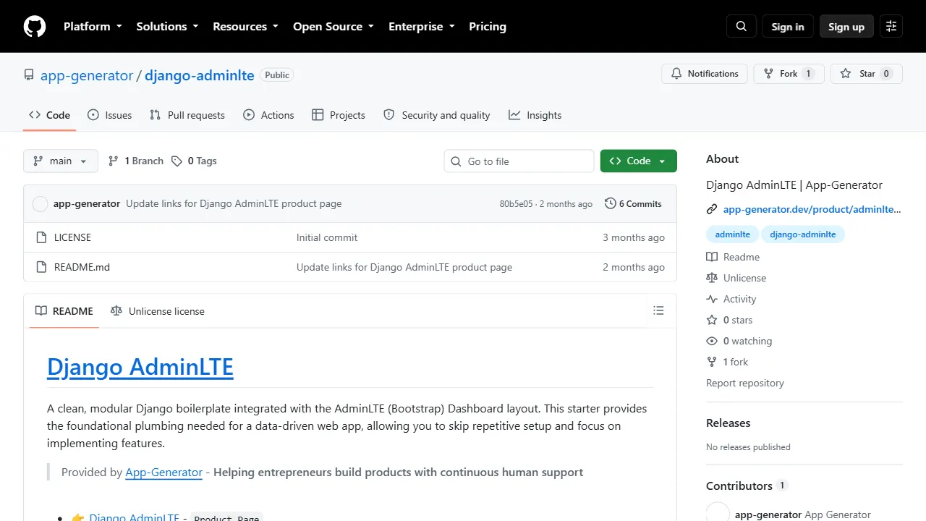
Task: Open the Security and quality tab
Action: (436, 115)
